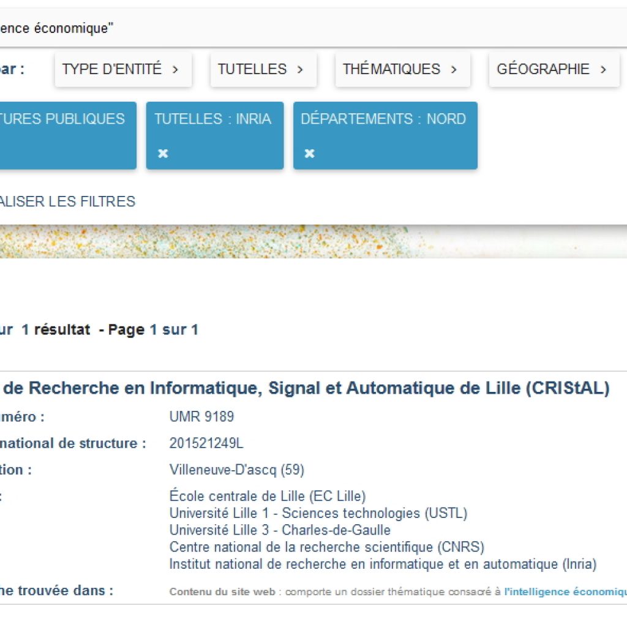Remove the Départements : Nord filter
Viewport: 627px width, 627px height.
(309, 153)
